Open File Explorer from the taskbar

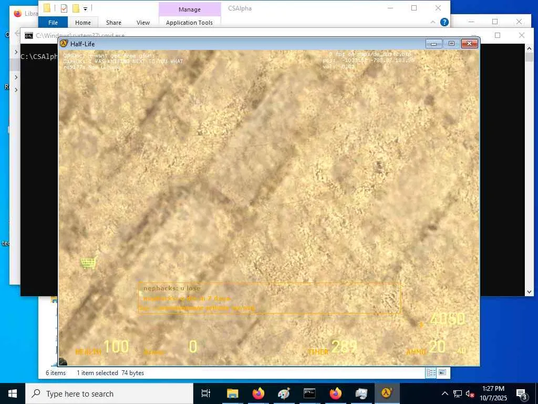coord(232,393)
